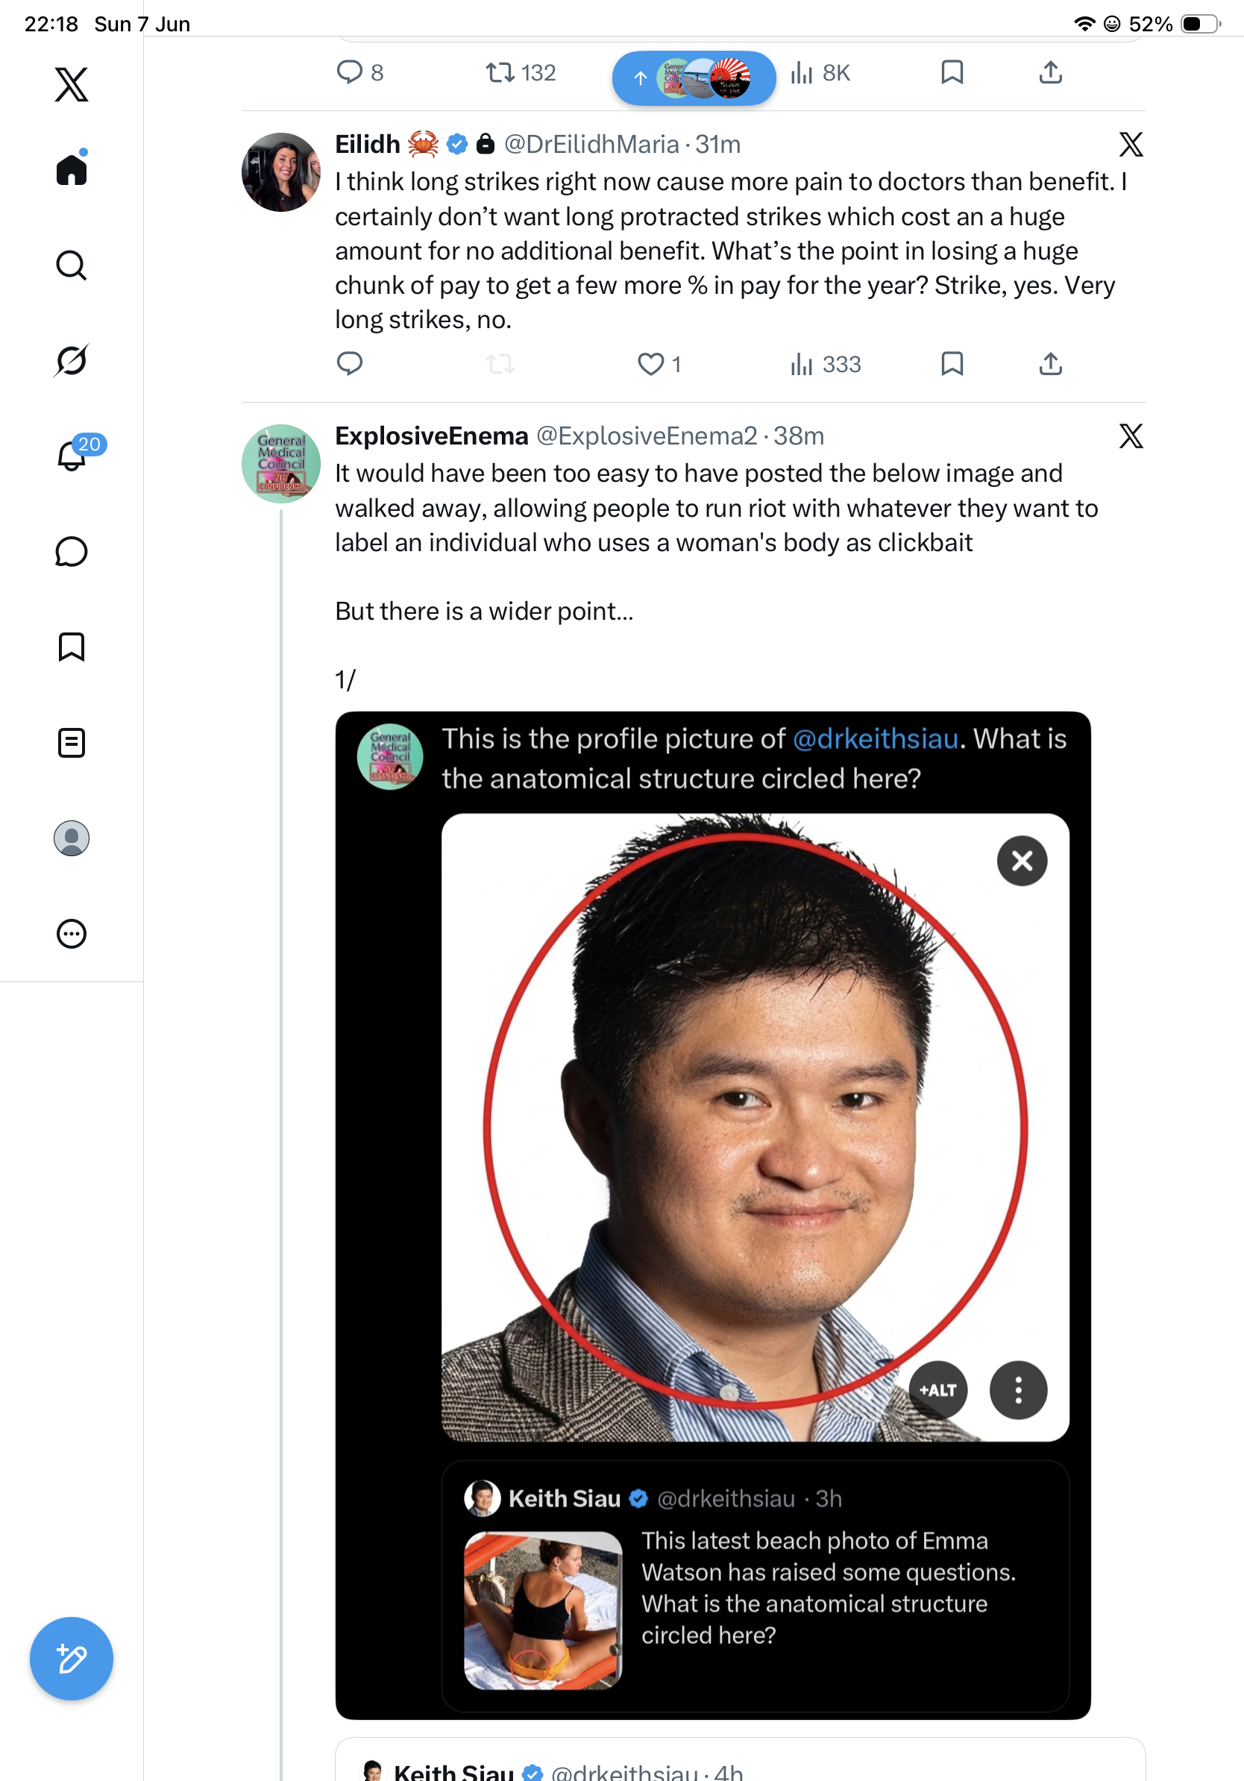Screen dimensions: 1244x1781
Task: Open three-dot options on embedded photo
Action: point(1018,1390)
